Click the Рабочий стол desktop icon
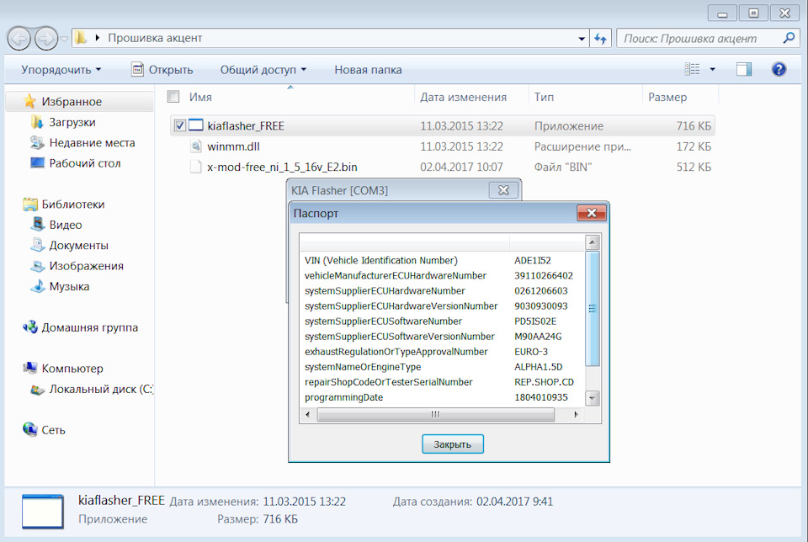 [37, 162]
